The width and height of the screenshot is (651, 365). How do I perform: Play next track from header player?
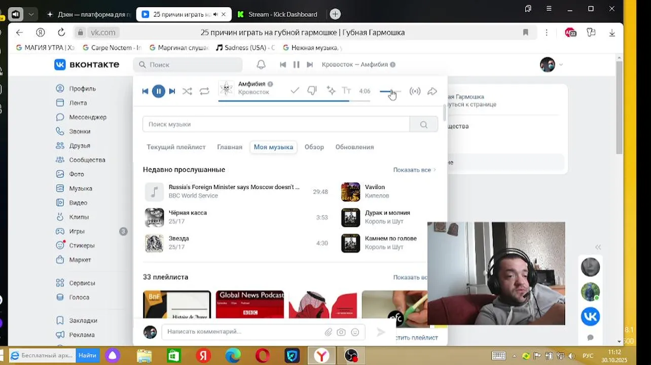pyautogui.click(x=310, y=64)
